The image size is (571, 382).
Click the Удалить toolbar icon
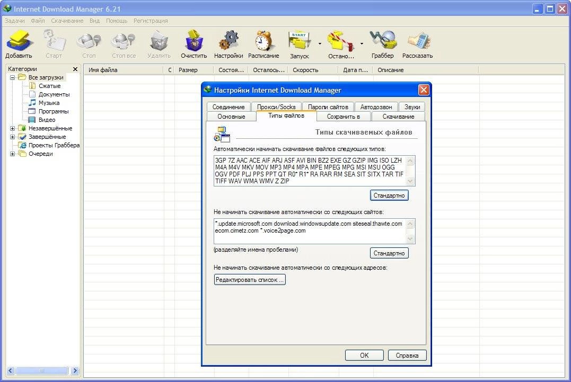click(159, 44)
